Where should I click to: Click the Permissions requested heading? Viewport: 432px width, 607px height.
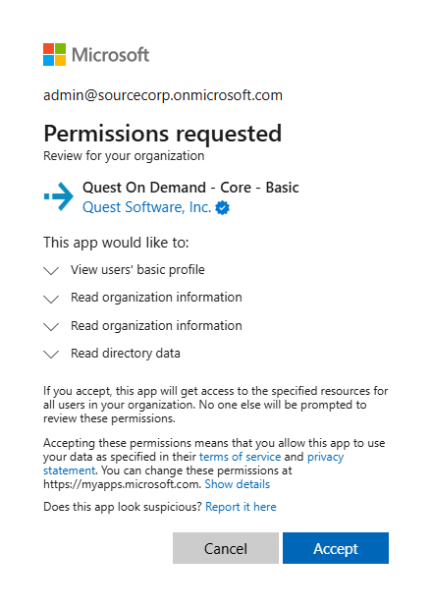(x=163, y=134)
